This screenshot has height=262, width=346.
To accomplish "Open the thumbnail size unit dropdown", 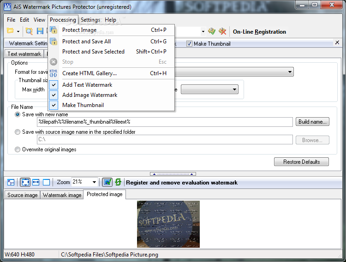I will point(209,89).
